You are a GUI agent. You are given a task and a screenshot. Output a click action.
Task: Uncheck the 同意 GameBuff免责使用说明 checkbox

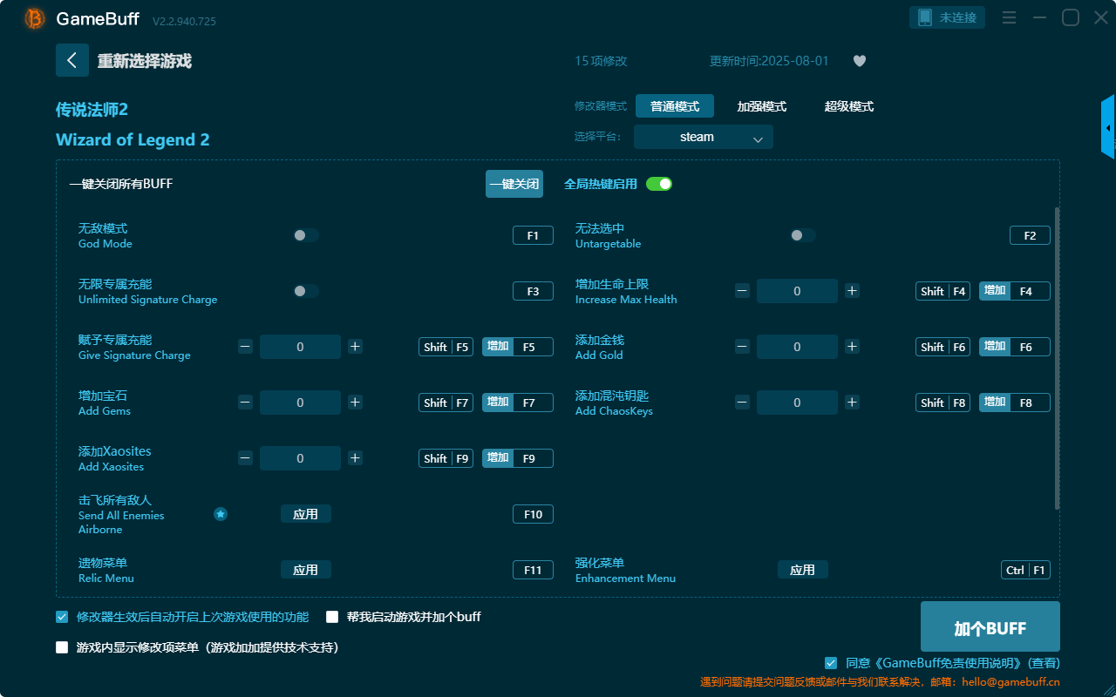pos(831,663)
